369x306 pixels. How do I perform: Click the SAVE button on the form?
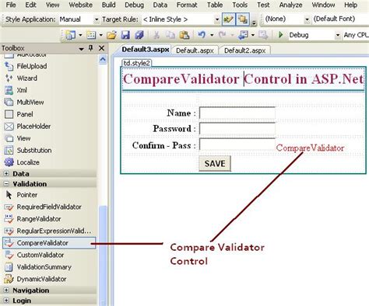pos(215,164)
